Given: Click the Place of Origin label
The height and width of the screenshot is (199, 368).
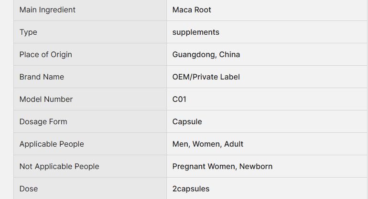Looking at the screenshot, I should click(x=45, y=55).
